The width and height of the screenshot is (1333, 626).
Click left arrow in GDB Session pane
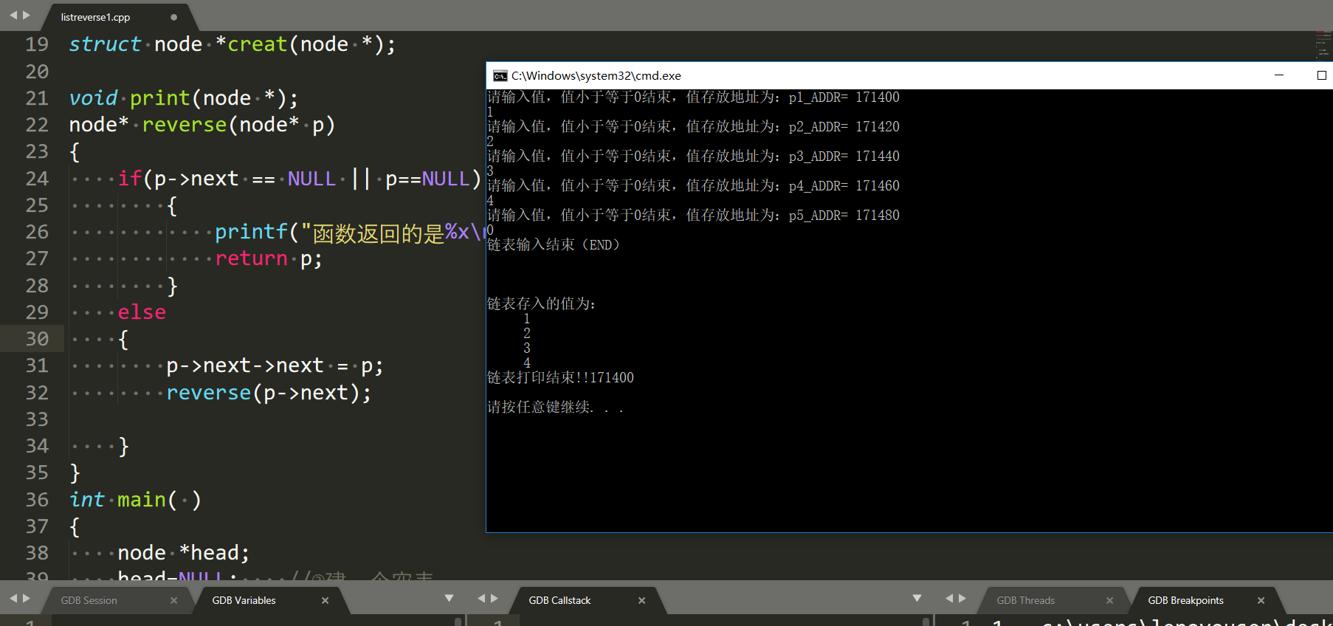13,598
